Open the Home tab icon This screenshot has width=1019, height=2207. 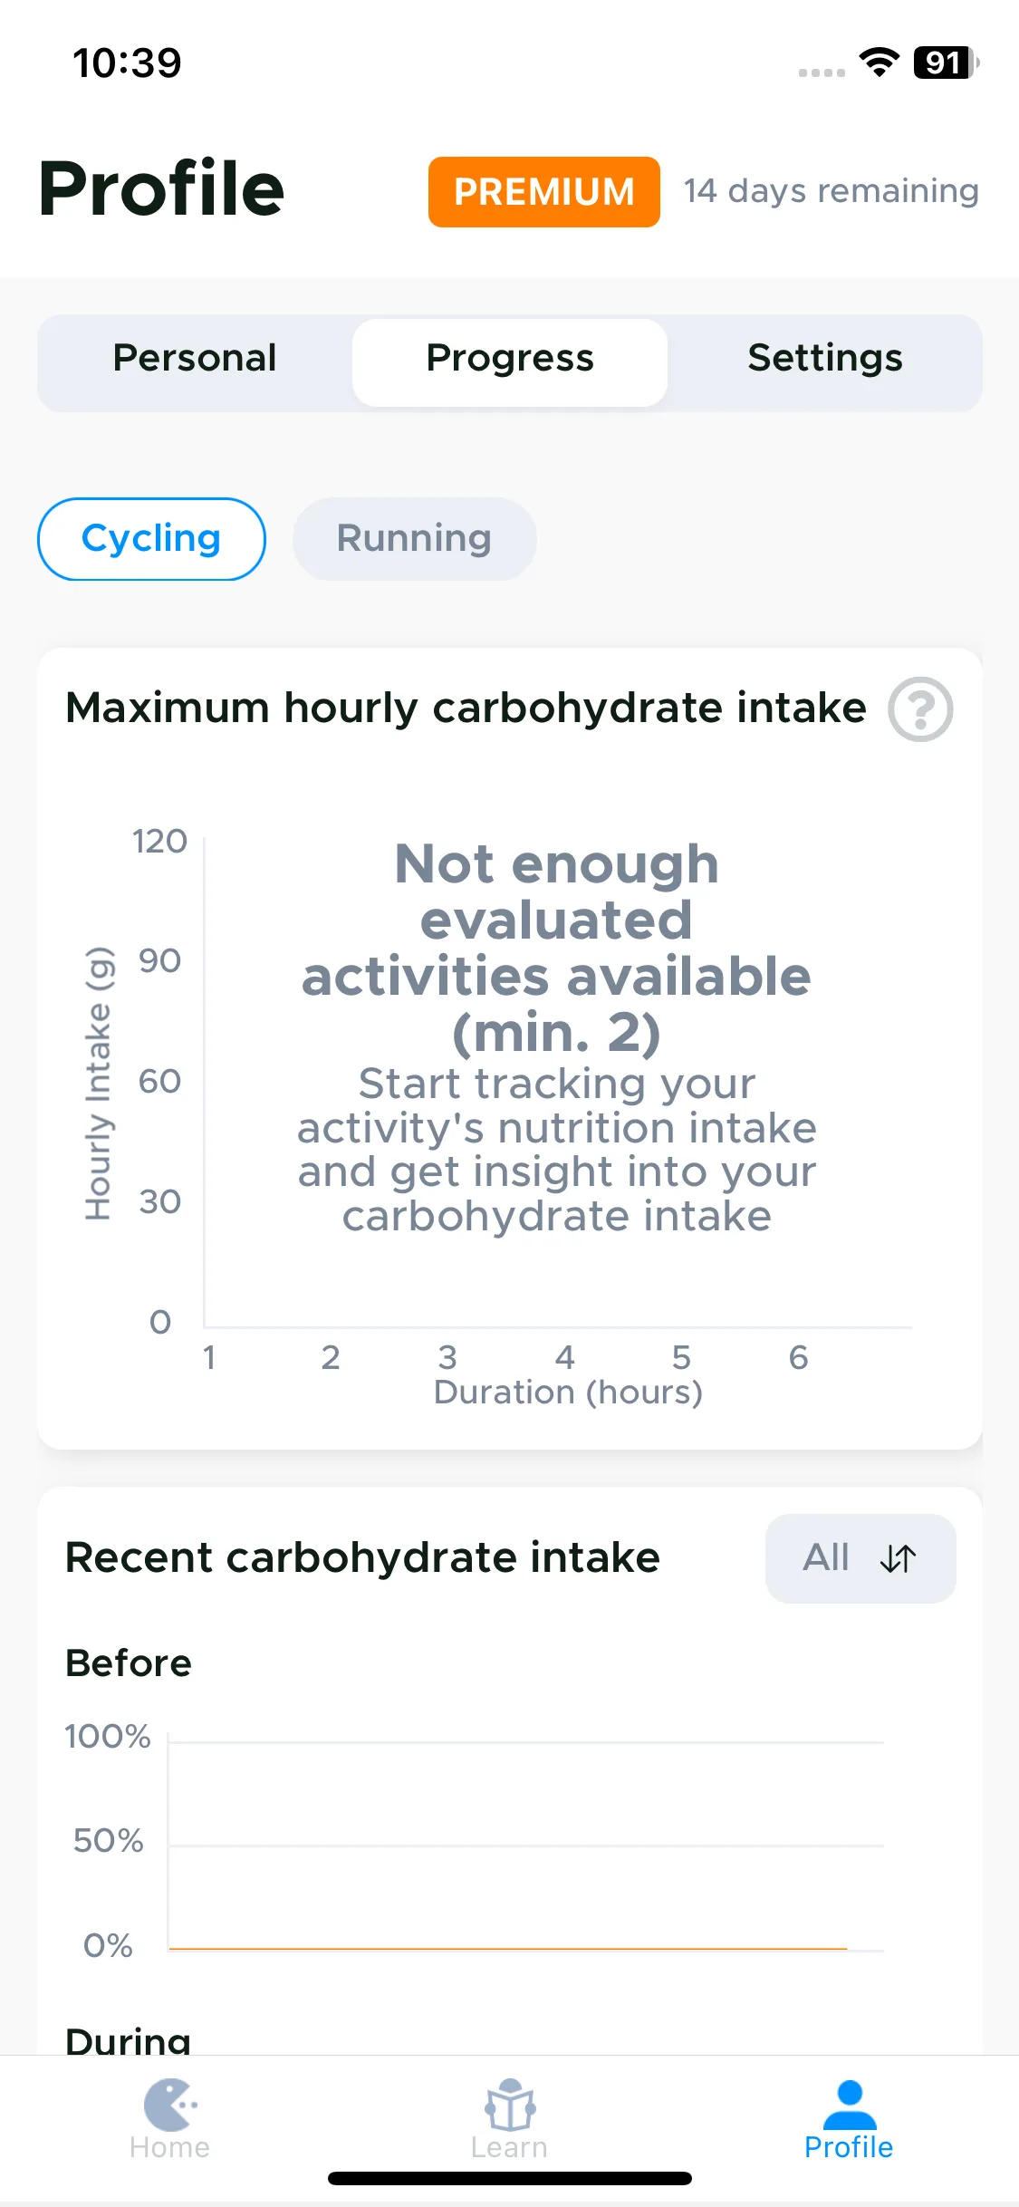[x=169, y=2105]
